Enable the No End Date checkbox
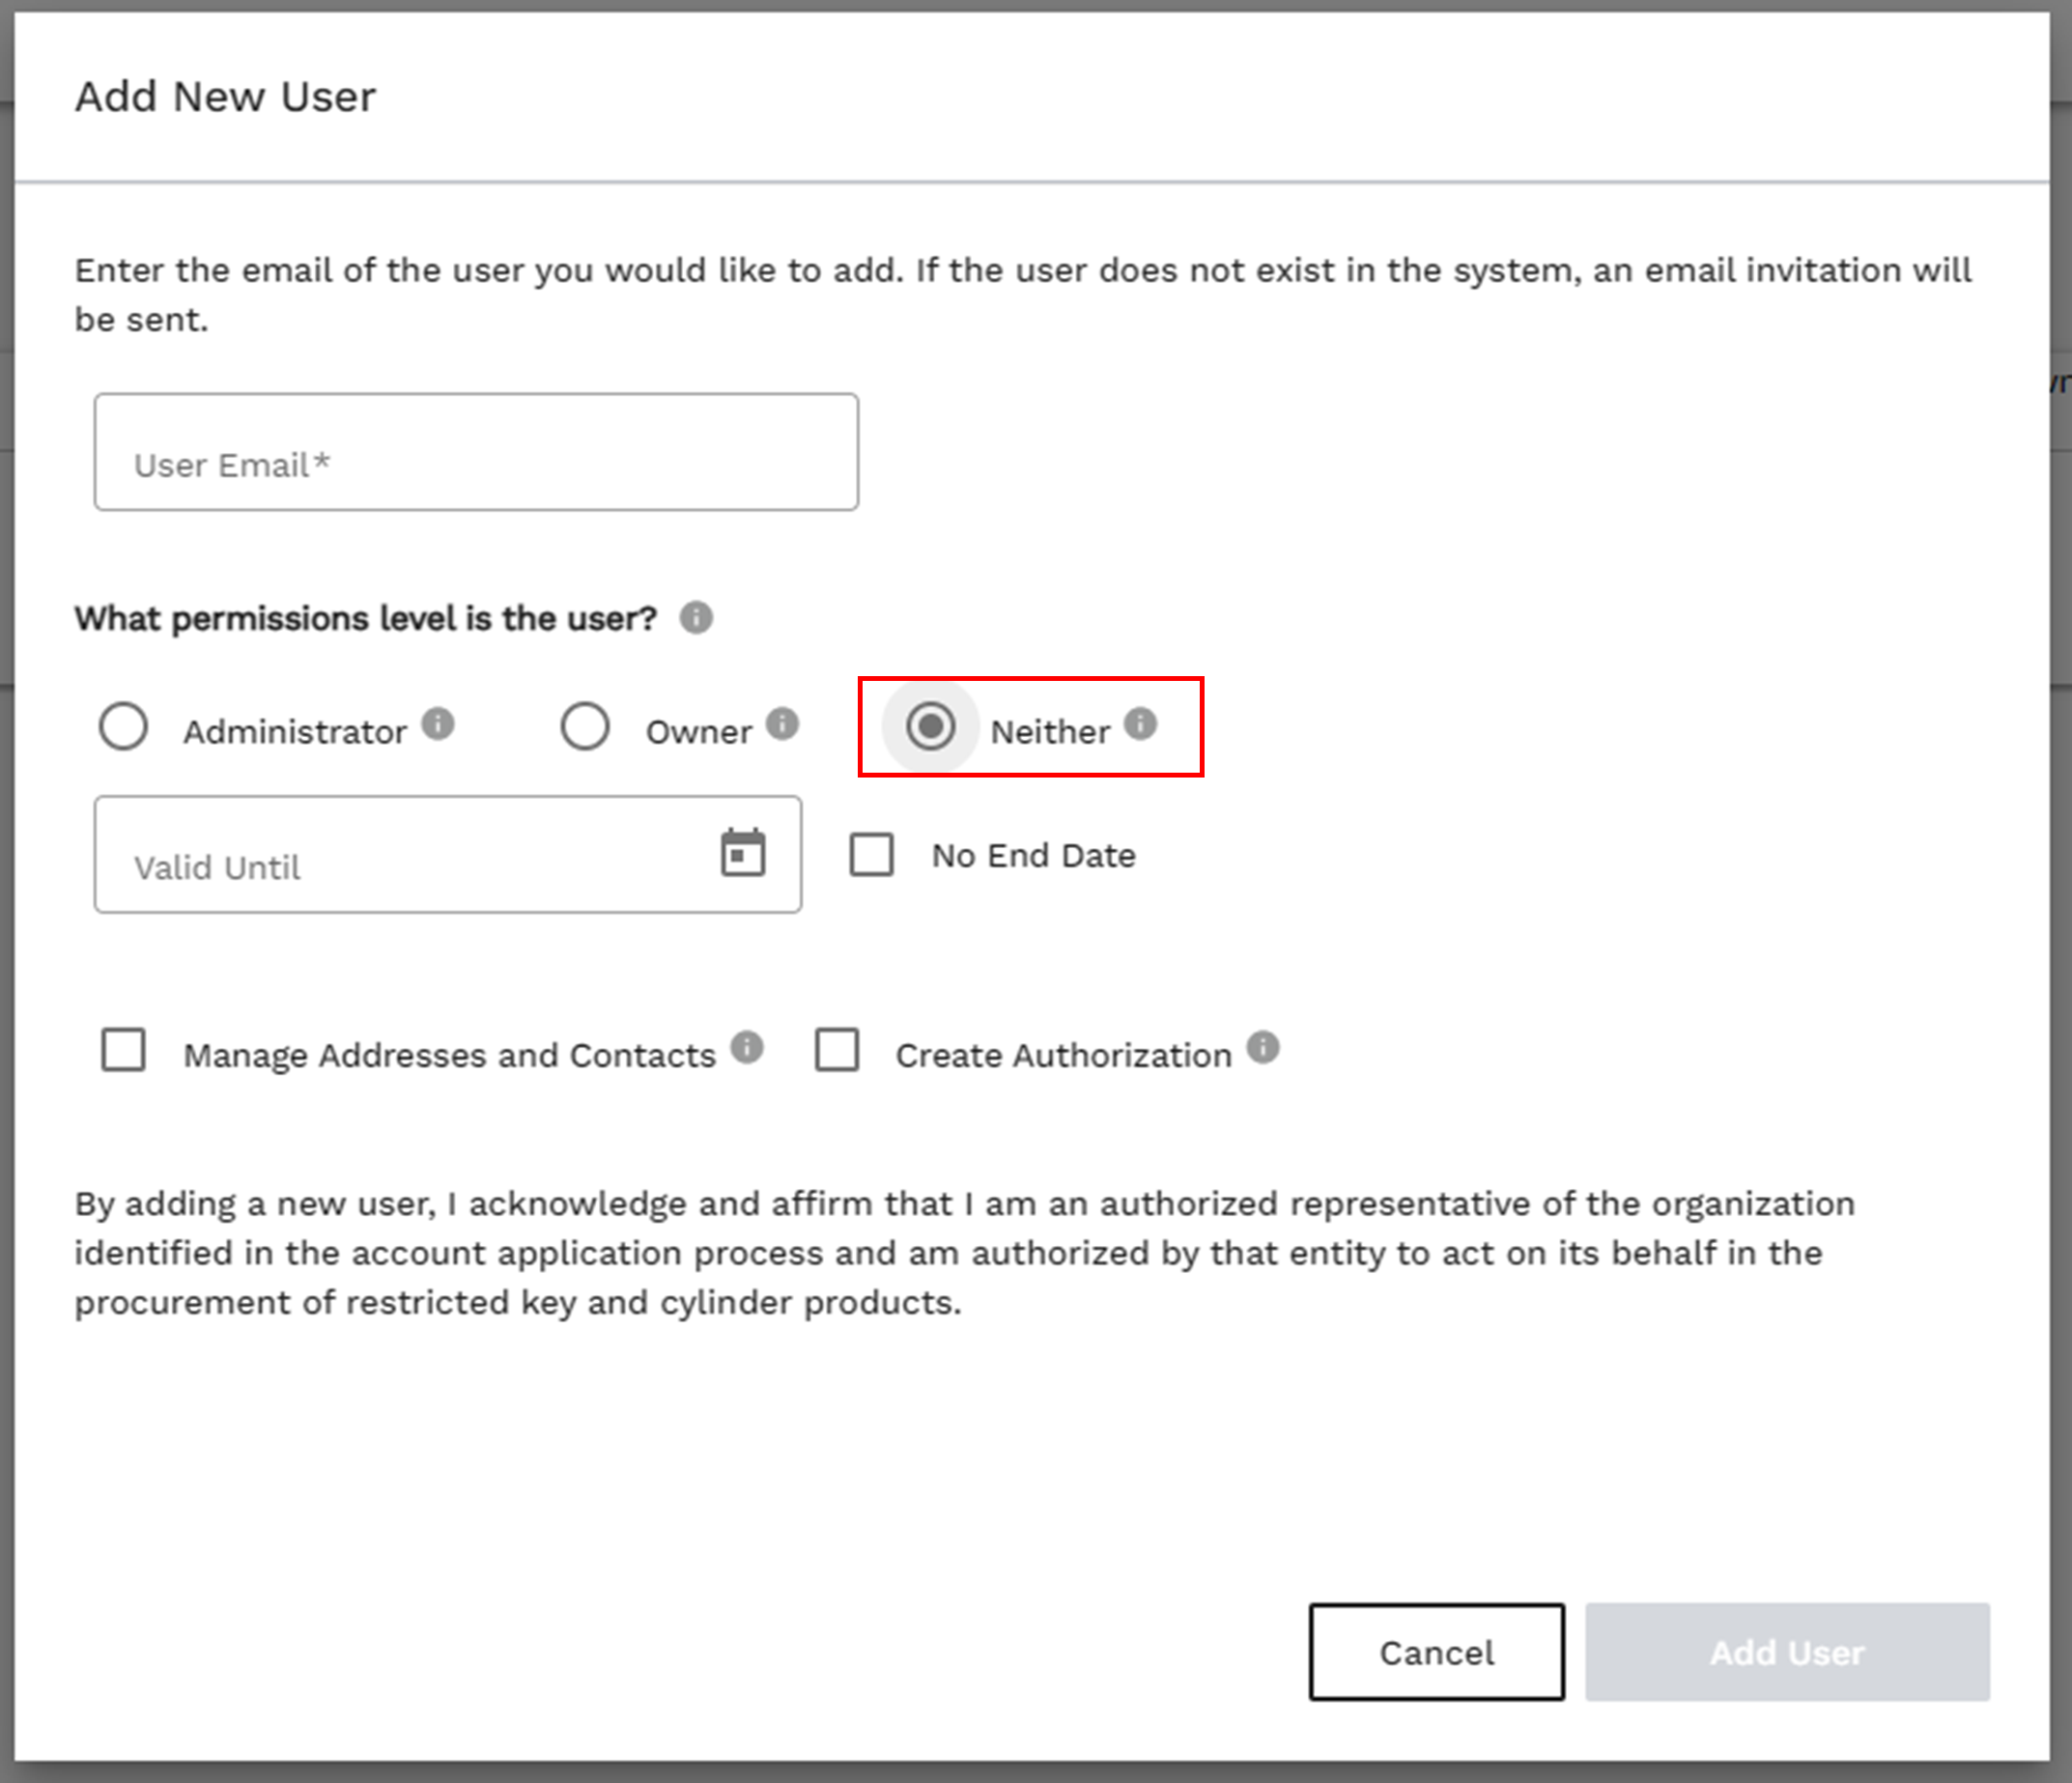 pos(871,855)
